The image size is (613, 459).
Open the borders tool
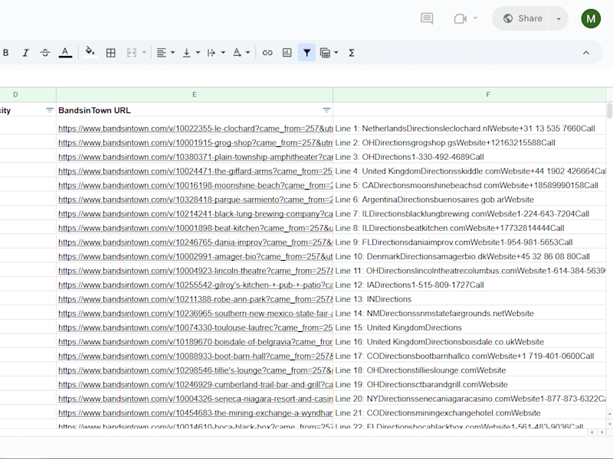tap(111, 53)
